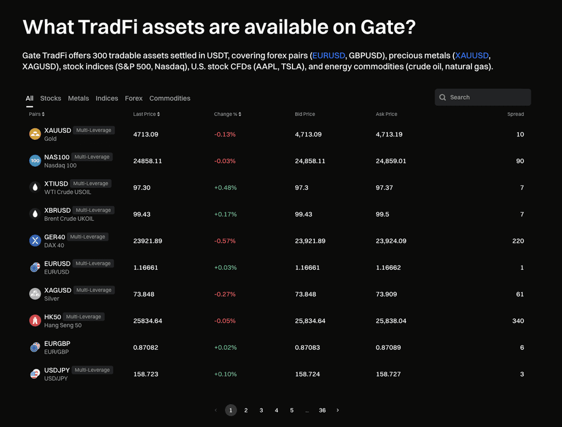Viewport: 562px width, 427px height.
Task: Sort by Change % column
Action: pyautogui.click(x=227, y=114)
